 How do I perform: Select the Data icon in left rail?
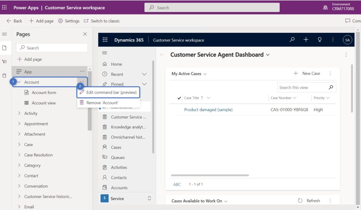click(x=4, y=75)
